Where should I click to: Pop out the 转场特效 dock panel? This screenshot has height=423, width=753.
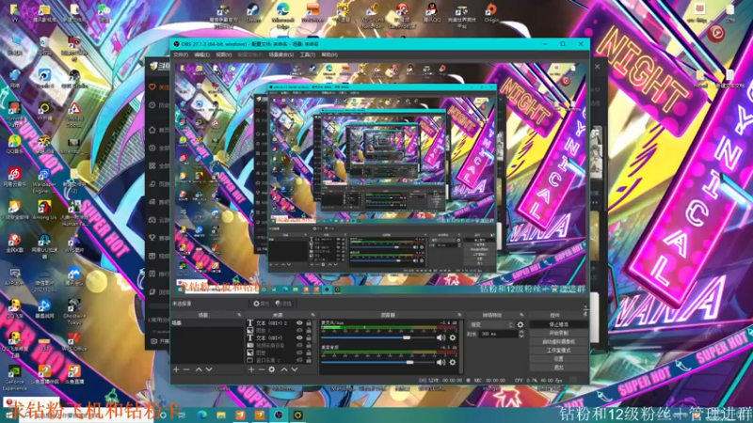pyautogui.click(x=521, y=315)
